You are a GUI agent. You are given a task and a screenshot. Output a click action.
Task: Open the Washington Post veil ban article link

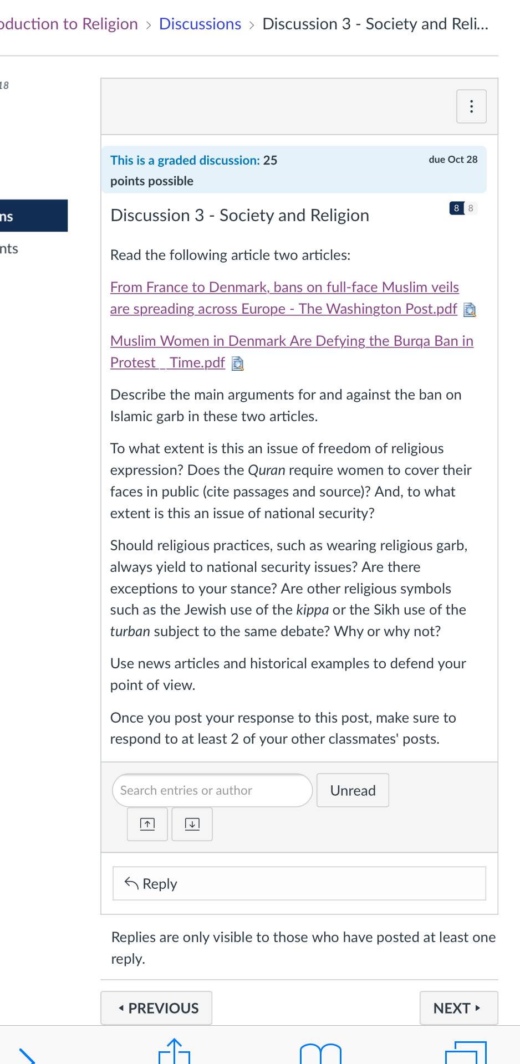tap(284, 298)
